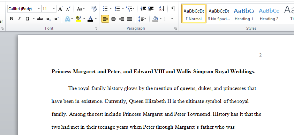Toggle Superscript formatting
Image resolution: width=294 pixels, height=135 pixels.
tap(56, 19)
